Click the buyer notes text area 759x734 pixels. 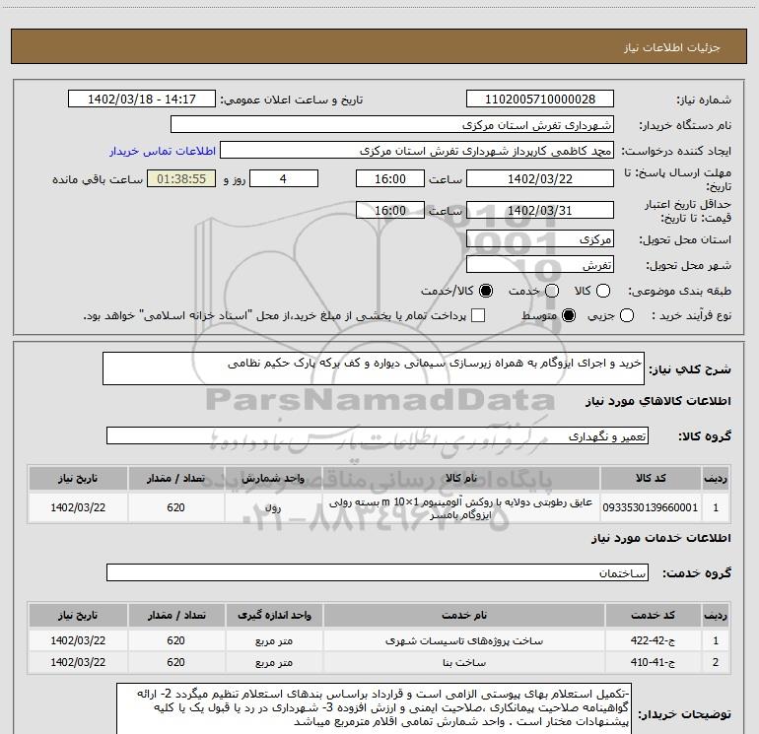(x=374, y=709)
